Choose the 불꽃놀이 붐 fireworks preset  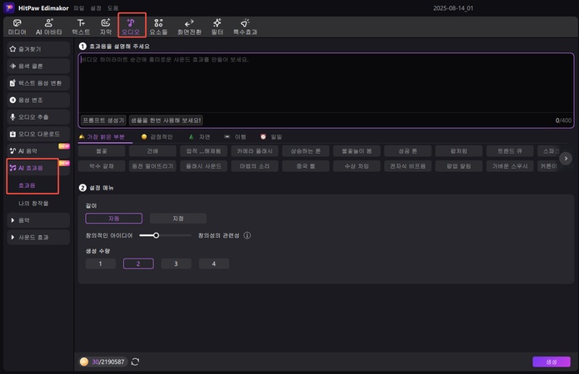(357, 151)
